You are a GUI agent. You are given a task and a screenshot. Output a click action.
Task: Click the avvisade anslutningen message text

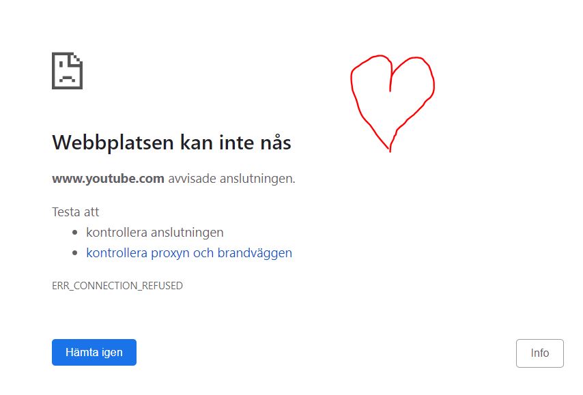click(231, 179)
